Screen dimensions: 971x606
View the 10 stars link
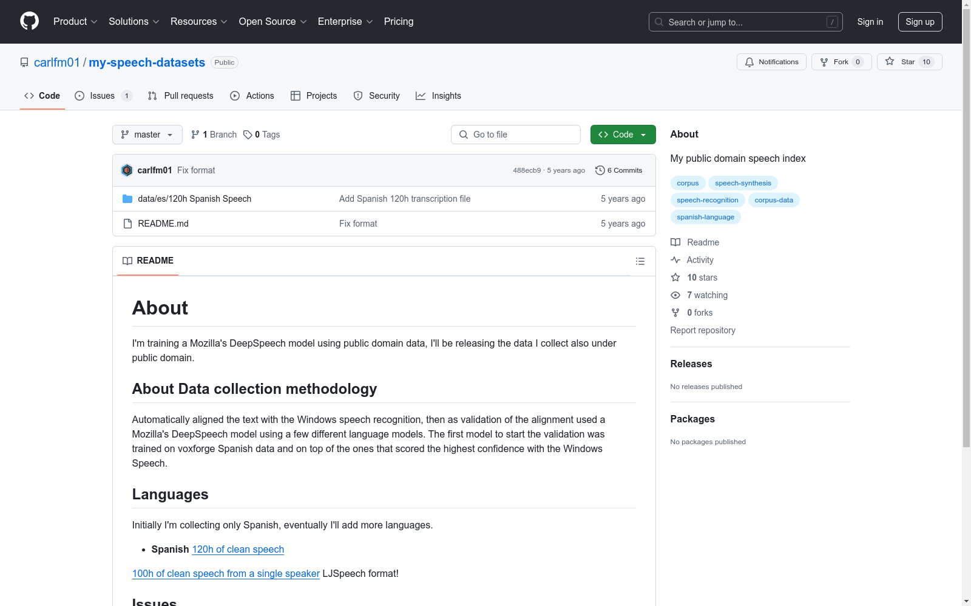coord(694,278)
